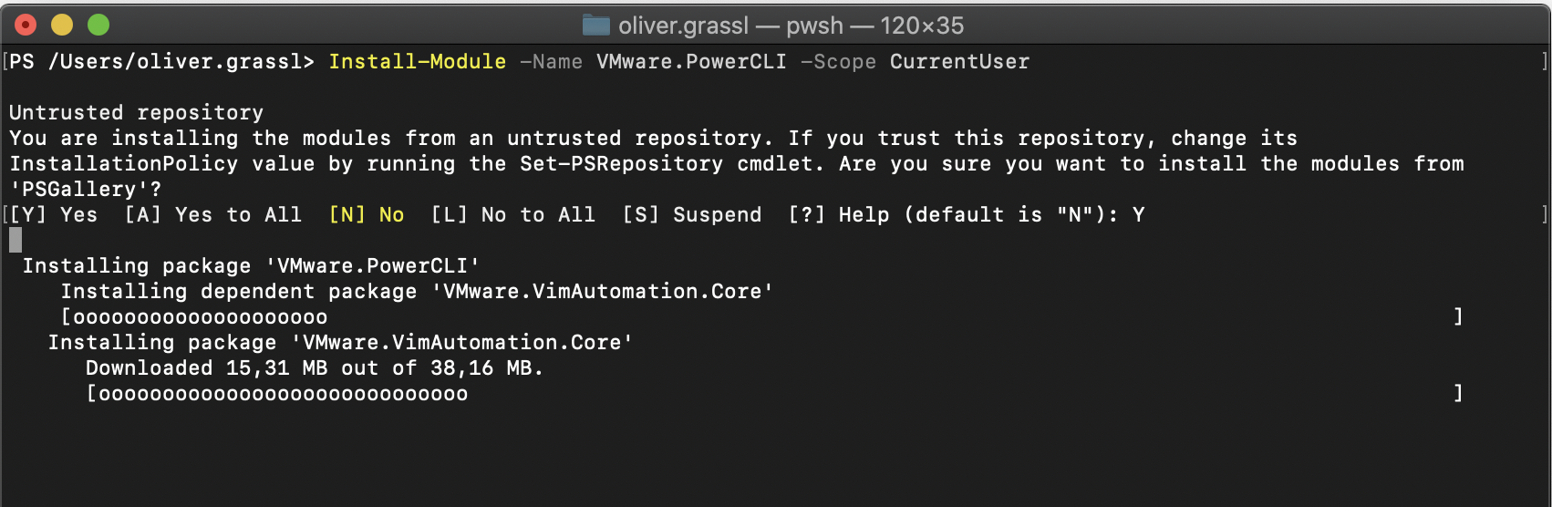Click the VMware.PowerCLI module name argument
The height and width of the screenshot is (507, 1552).
tap(691, 61)
